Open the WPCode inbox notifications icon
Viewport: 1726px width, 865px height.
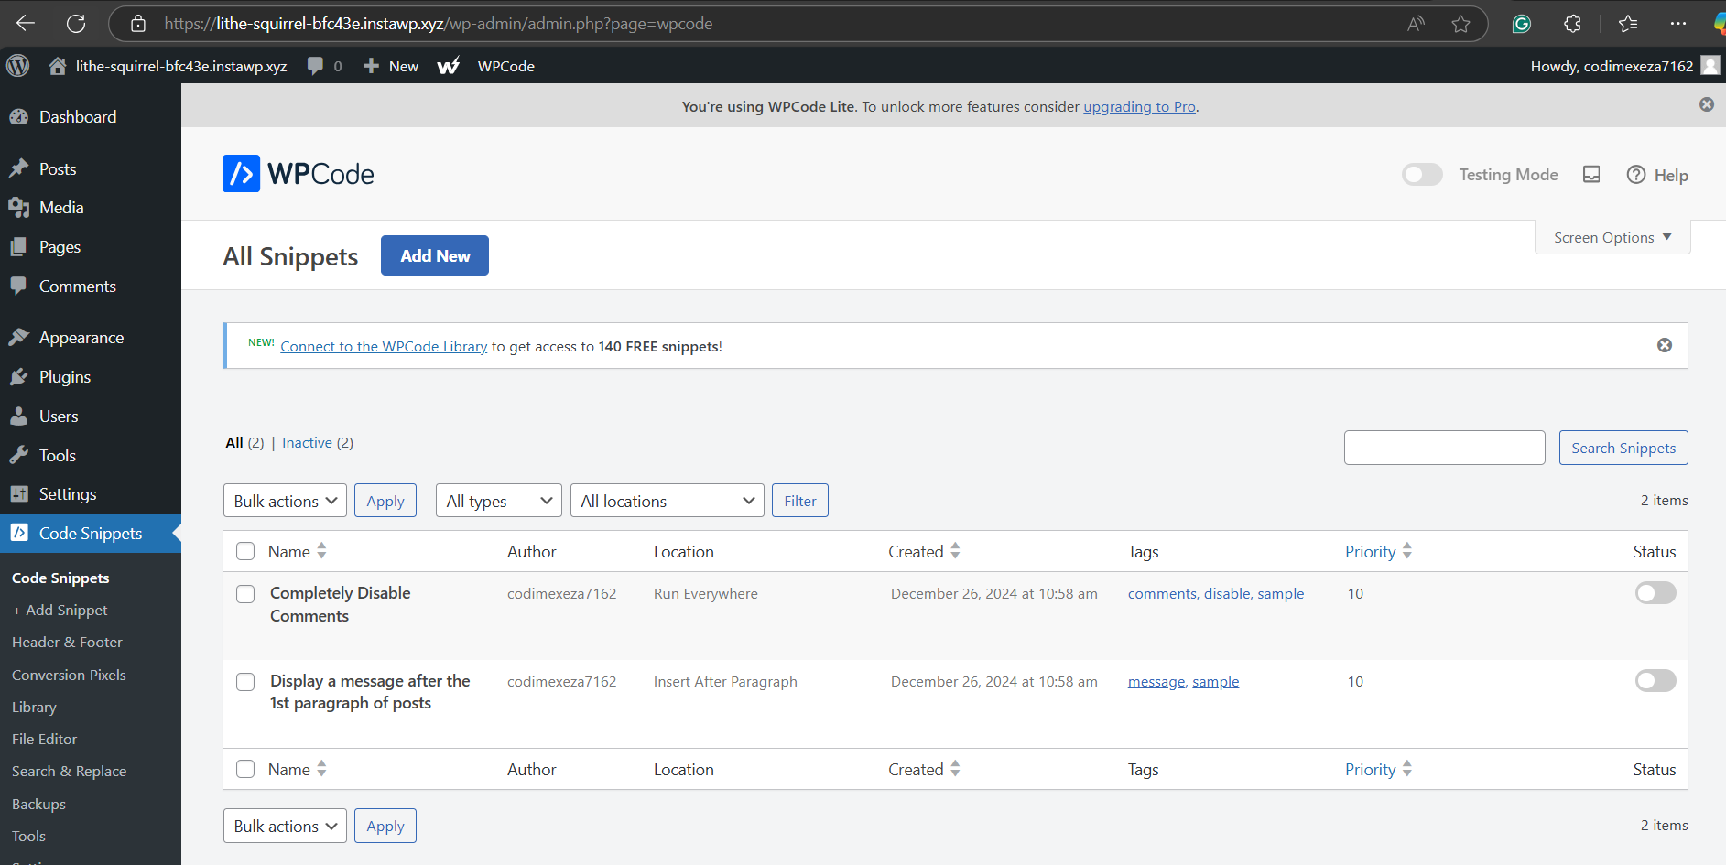pyautogui.click(x=1591, y=175)
